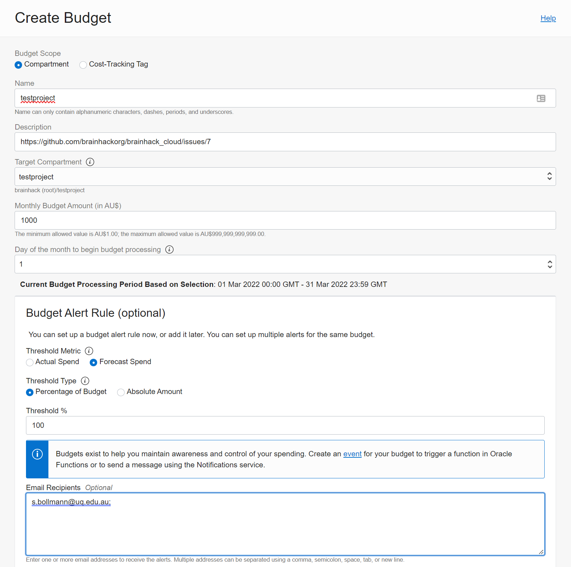Choose Forecast Spend threshold metric
The width and height of the screenshot is (571, 567).
pyautogui.click(x=93, y=362)
